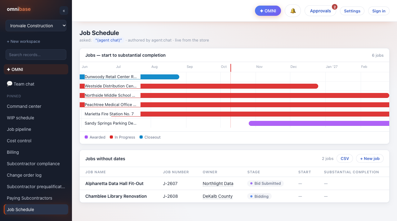Open Settings
This screenshot has width=397, height=221.
click(352, 11)
